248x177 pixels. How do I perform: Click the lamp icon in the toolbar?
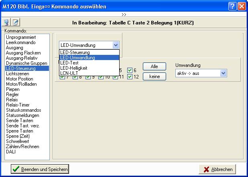tap(6, 22)
